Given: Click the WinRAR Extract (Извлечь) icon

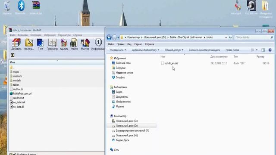Looking at the screenshot, I should 29,43.
